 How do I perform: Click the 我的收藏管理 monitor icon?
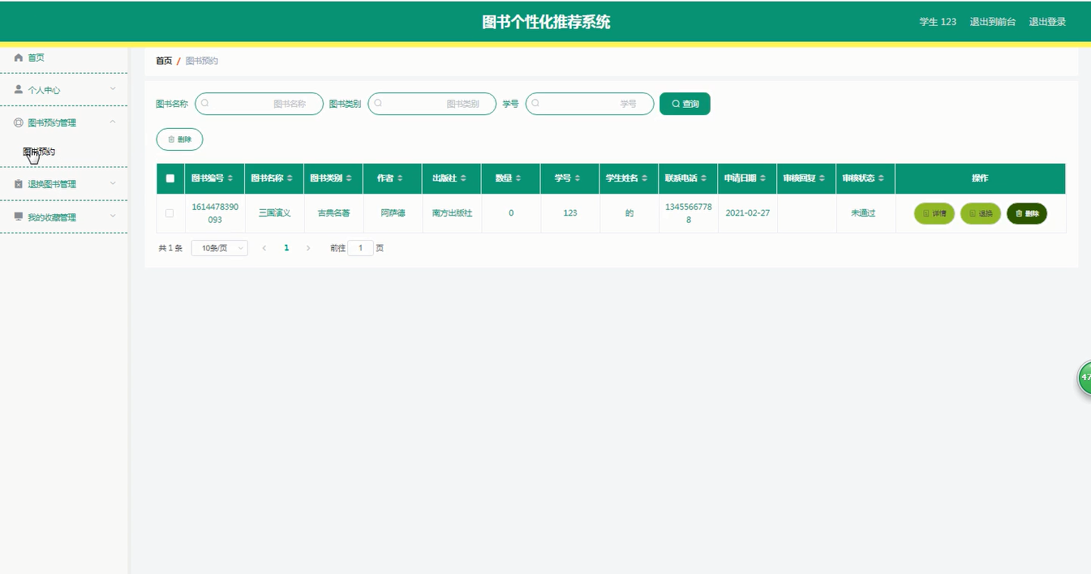tap(19, 217)
